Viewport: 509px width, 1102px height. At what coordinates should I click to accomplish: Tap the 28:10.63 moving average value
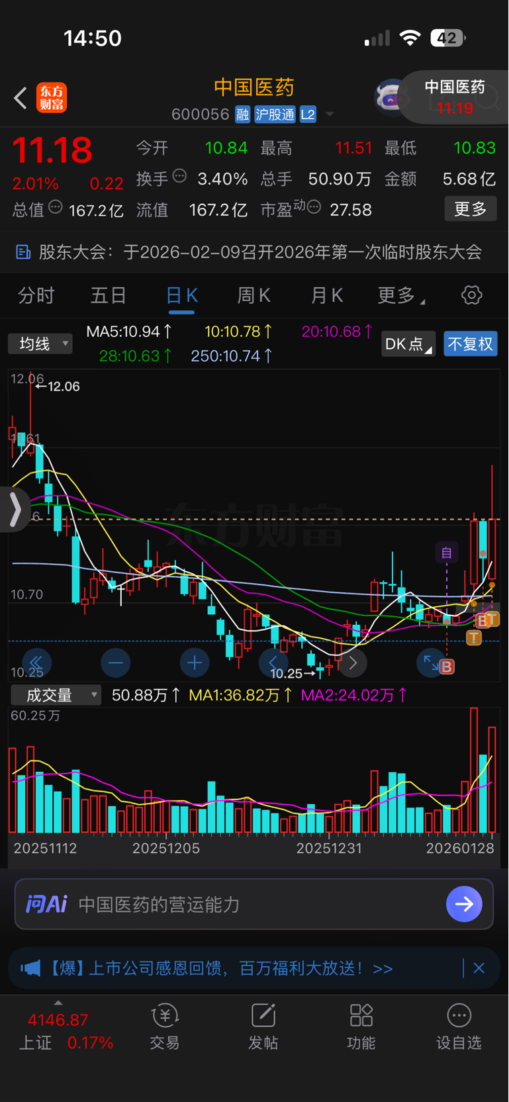click(x=136, y=356)
